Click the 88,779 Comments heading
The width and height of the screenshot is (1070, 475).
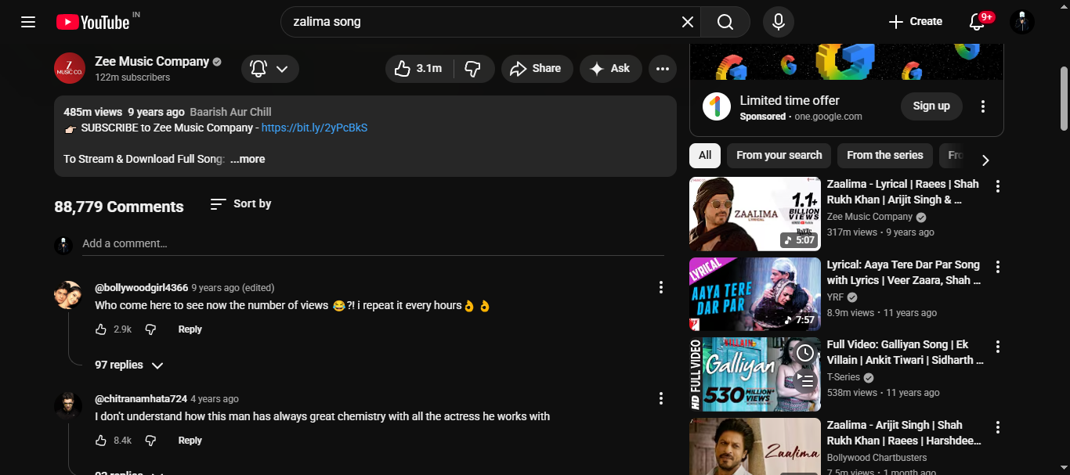tap(119, 207)
